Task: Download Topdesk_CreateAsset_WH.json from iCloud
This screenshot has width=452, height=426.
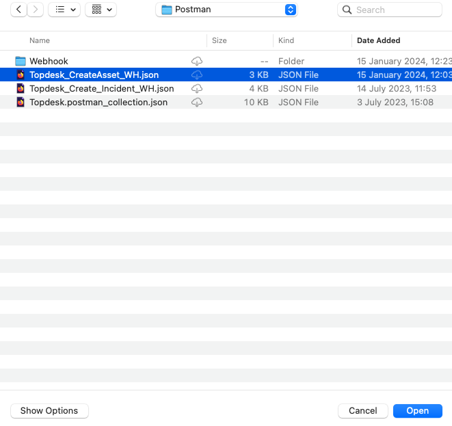Action: click(197, 75)
